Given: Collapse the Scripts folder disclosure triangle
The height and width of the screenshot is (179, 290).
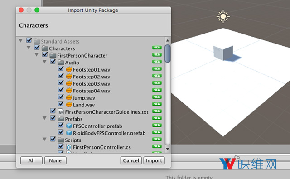Looking at the screenshot, I should pyautogui.click(x=44, y=139).
